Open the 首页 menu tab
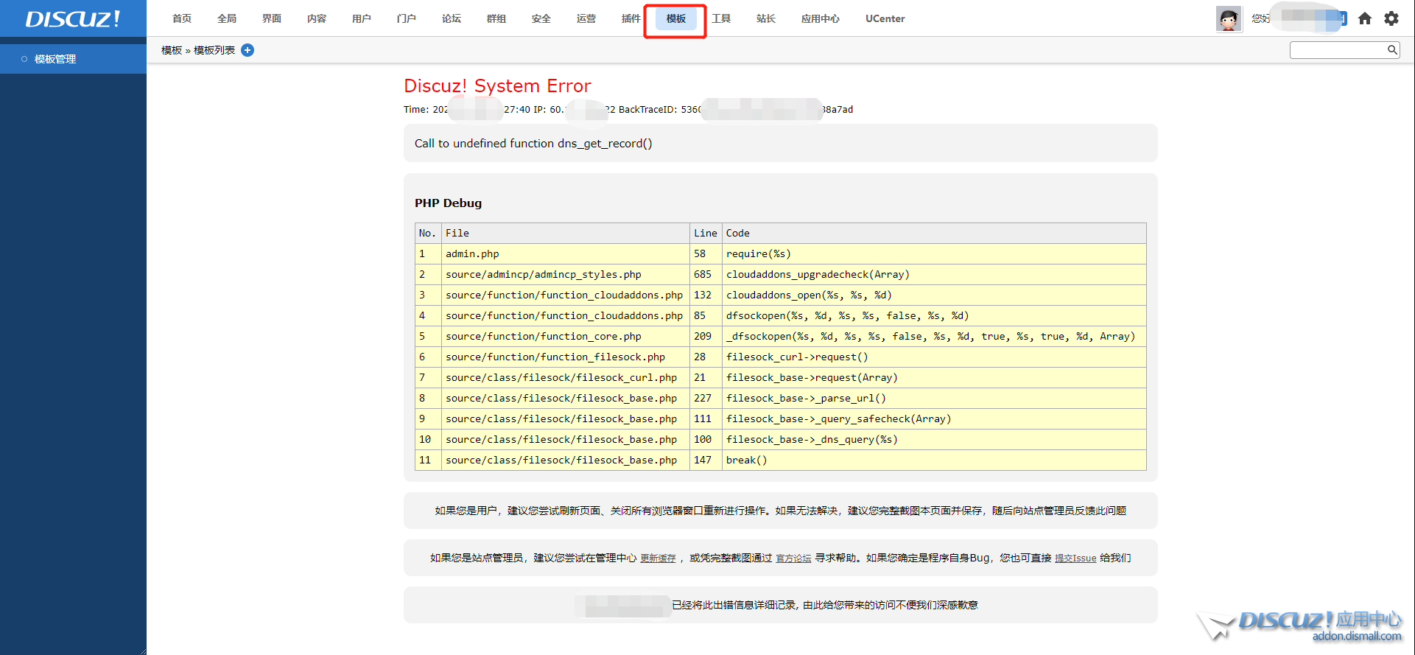Viewport: 1415px width, 655px height. 182,18
